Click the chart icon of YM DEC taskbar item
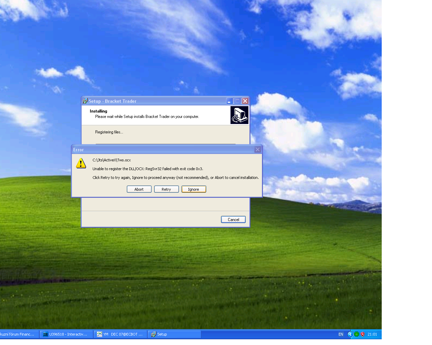The width and height of the screenshot is (432, 345). [x=100, y=334]
